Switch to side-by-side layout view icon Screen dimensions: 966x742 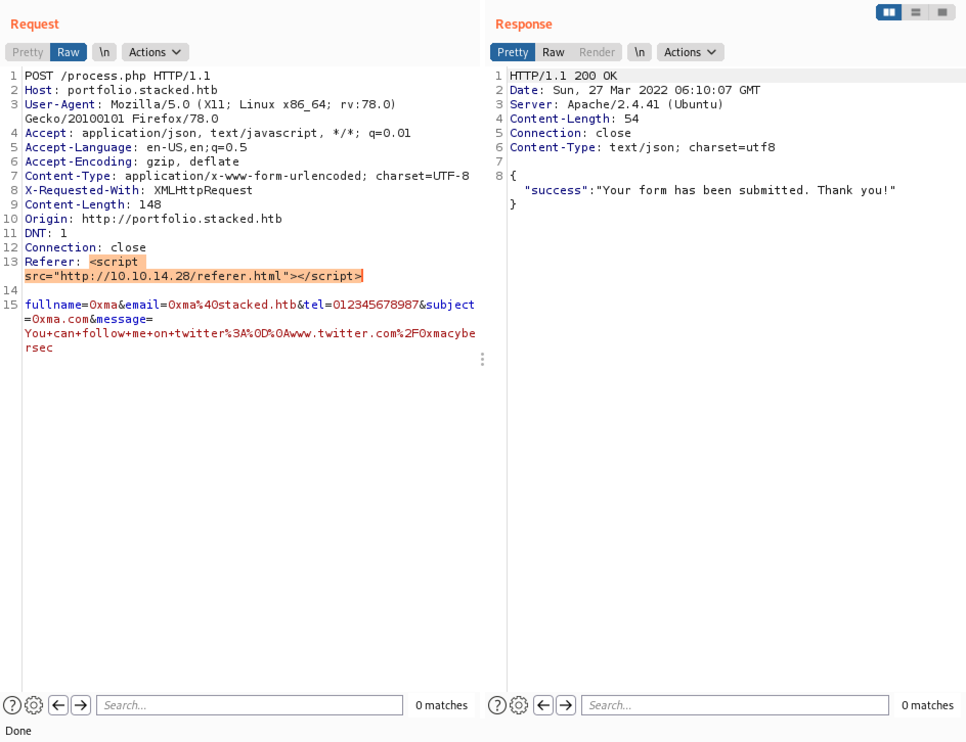pyautogui.click(x=889, y=12)
